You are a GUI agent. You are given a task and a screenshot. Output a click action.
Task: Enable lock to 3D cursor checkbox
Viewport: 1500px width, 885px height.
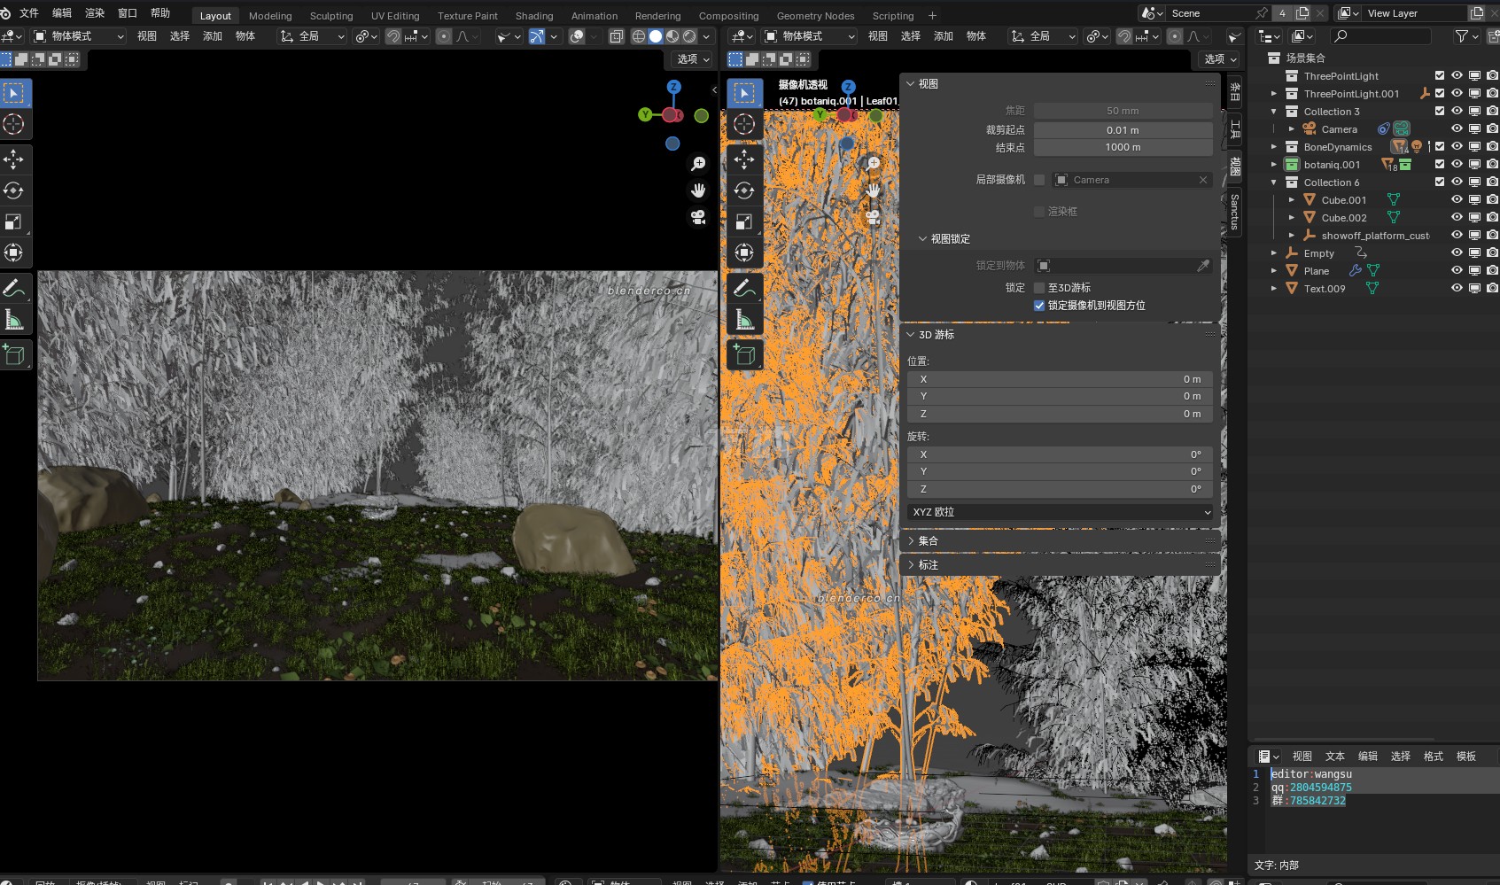pos(1039,288)
